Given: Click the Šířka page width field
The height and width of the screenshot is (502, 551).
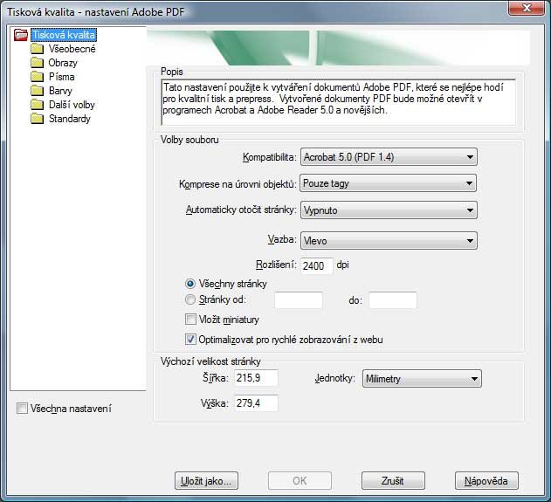Looking at the screenshot, I should point(250,378).
